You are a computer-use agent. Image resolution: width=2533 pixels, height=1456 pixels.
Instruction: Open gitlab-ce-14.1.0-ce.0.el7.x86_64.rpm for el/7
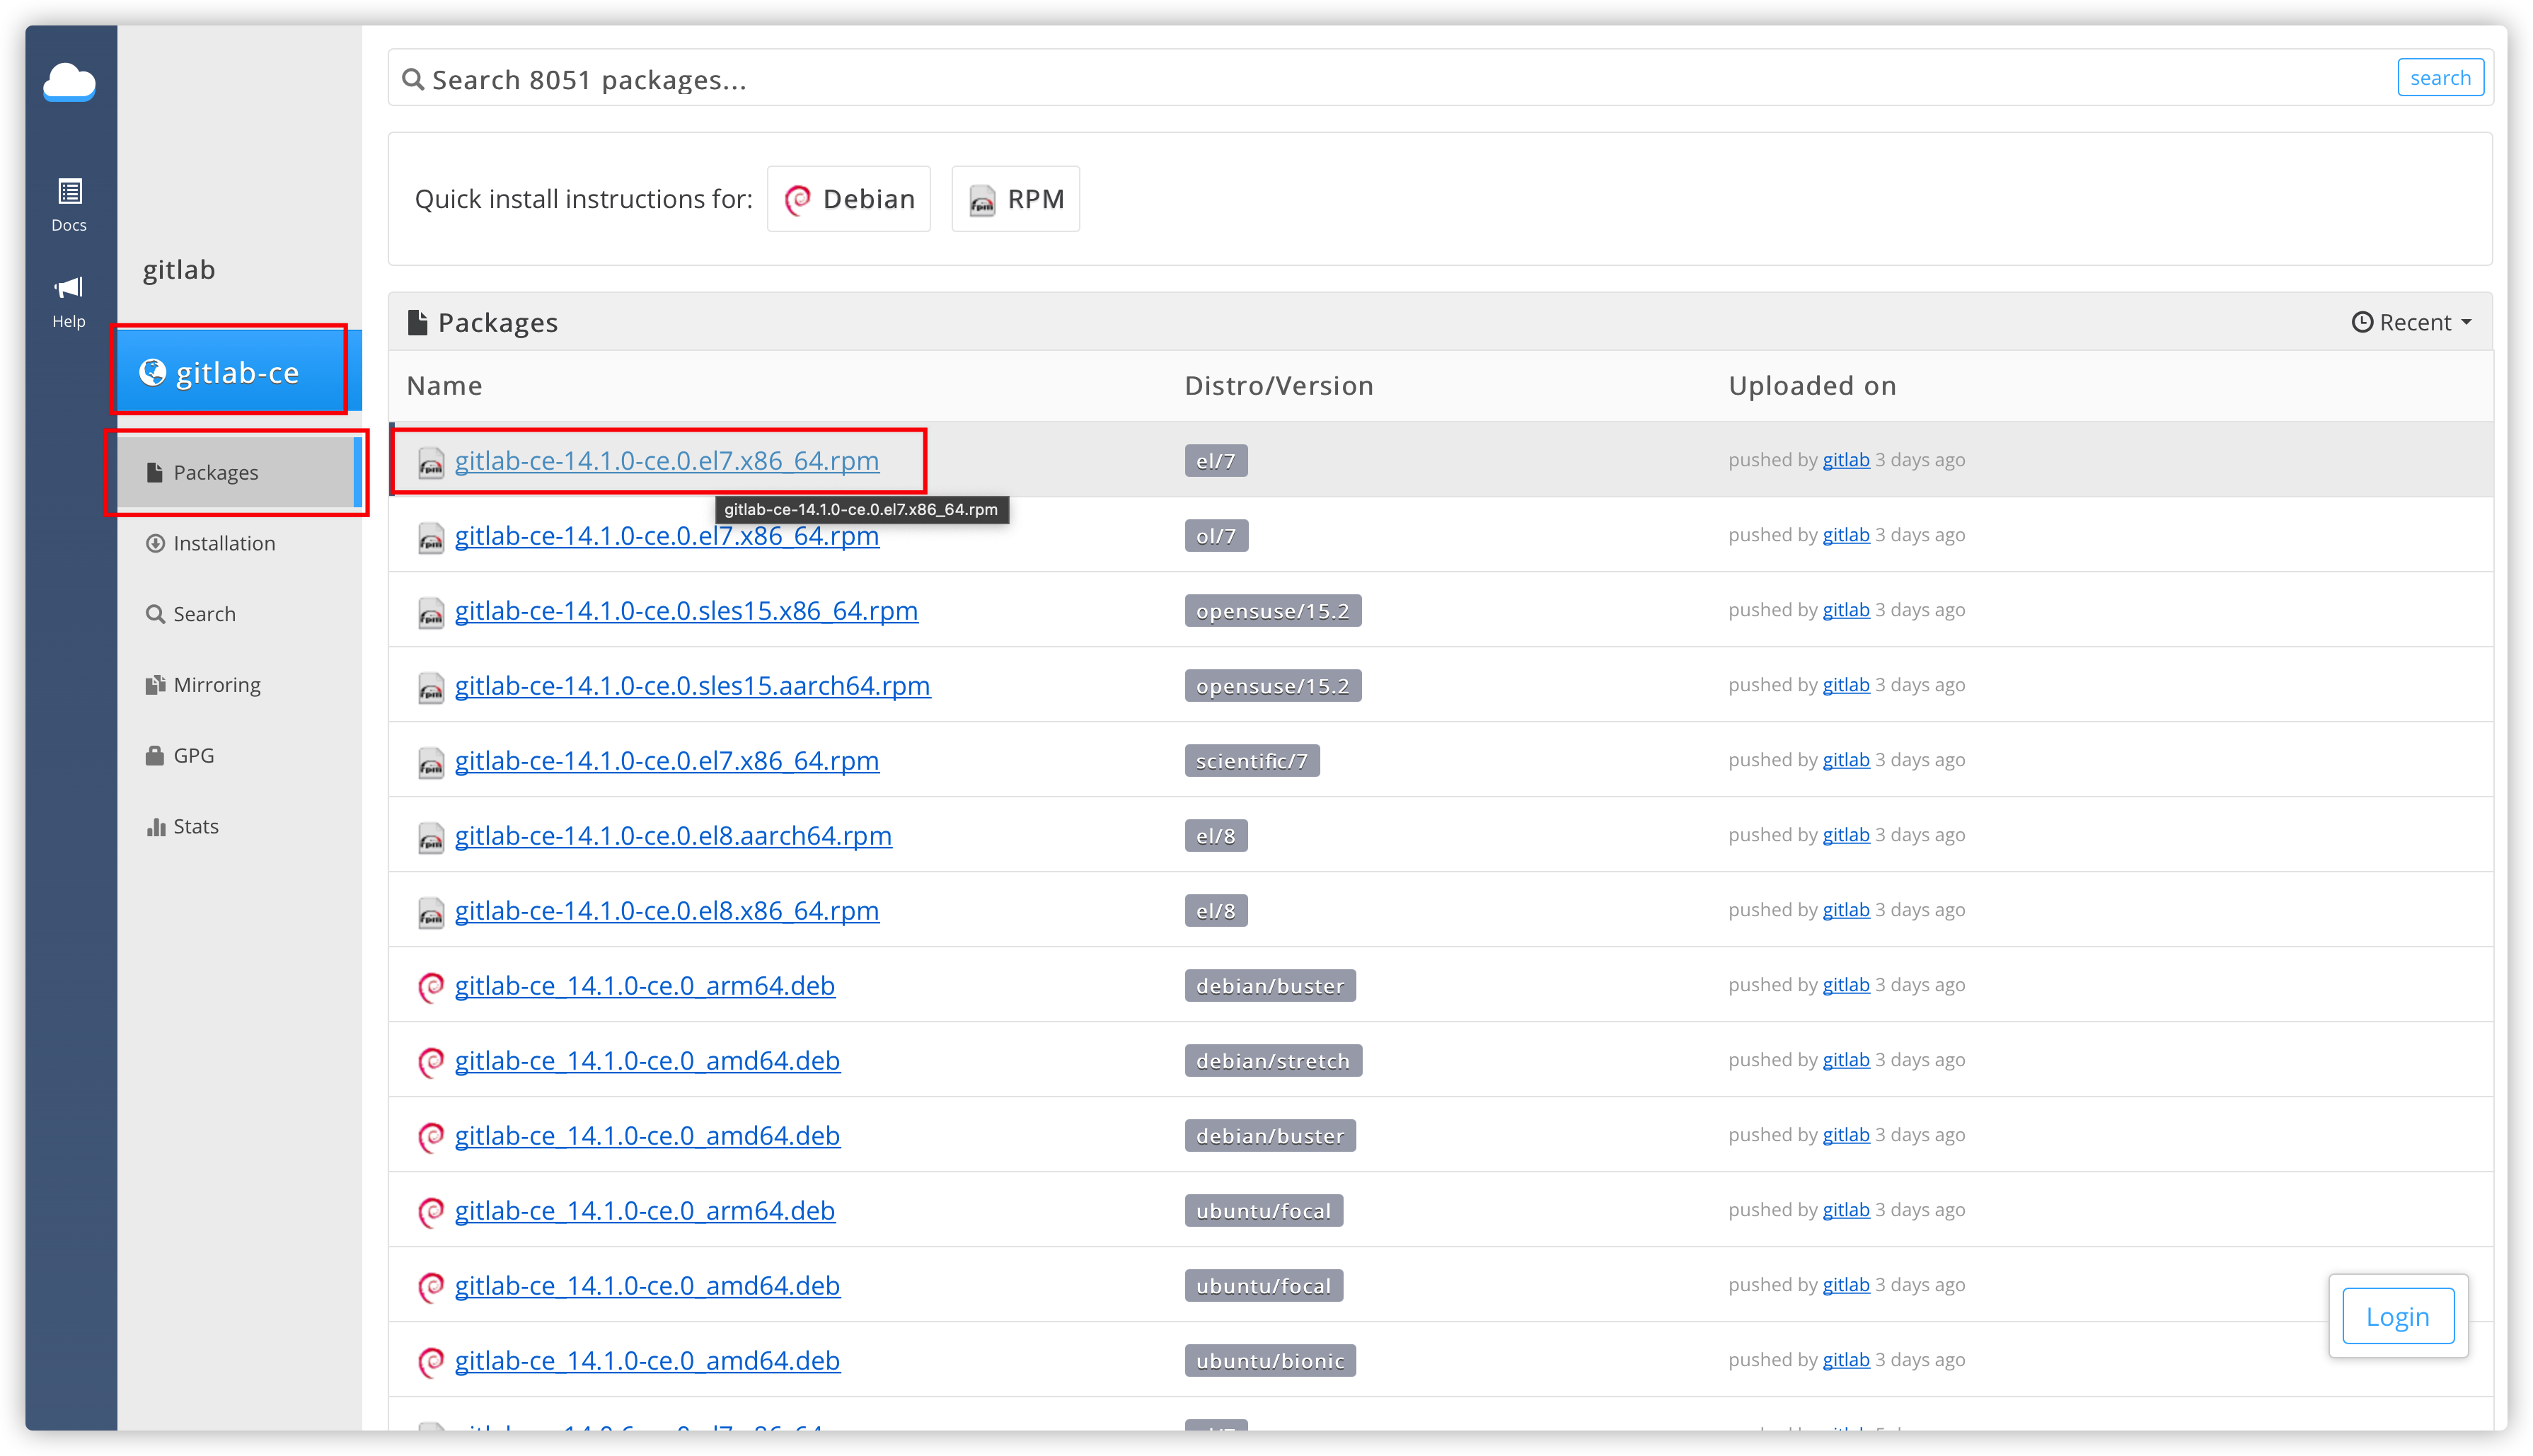pyautogui.click(x=667, y=460)
